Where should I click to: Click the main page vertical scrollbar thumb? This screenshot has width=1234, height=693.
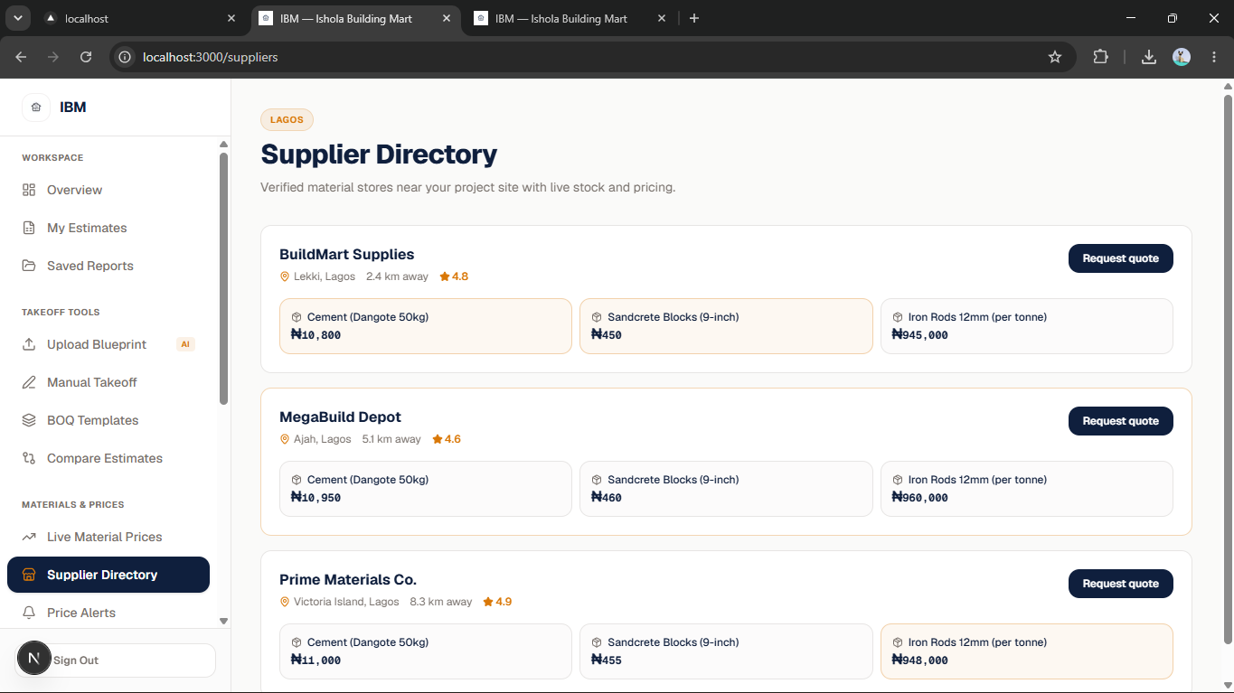pyautogui.click(x=1228, y=369)
